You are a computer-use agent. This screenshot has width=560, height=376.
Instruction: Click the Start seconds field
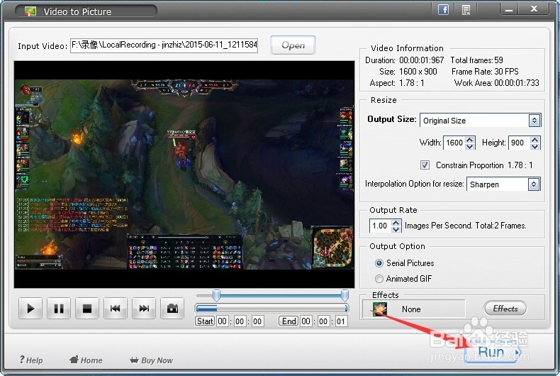[257, 321]
